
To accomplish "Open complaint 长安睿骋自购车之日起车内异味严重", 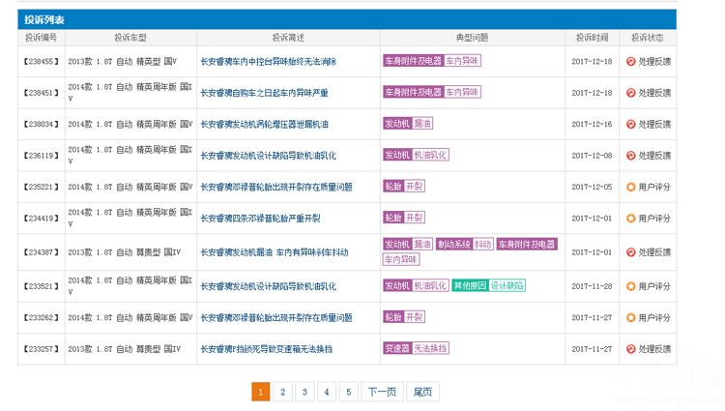I will coord(264,93).
